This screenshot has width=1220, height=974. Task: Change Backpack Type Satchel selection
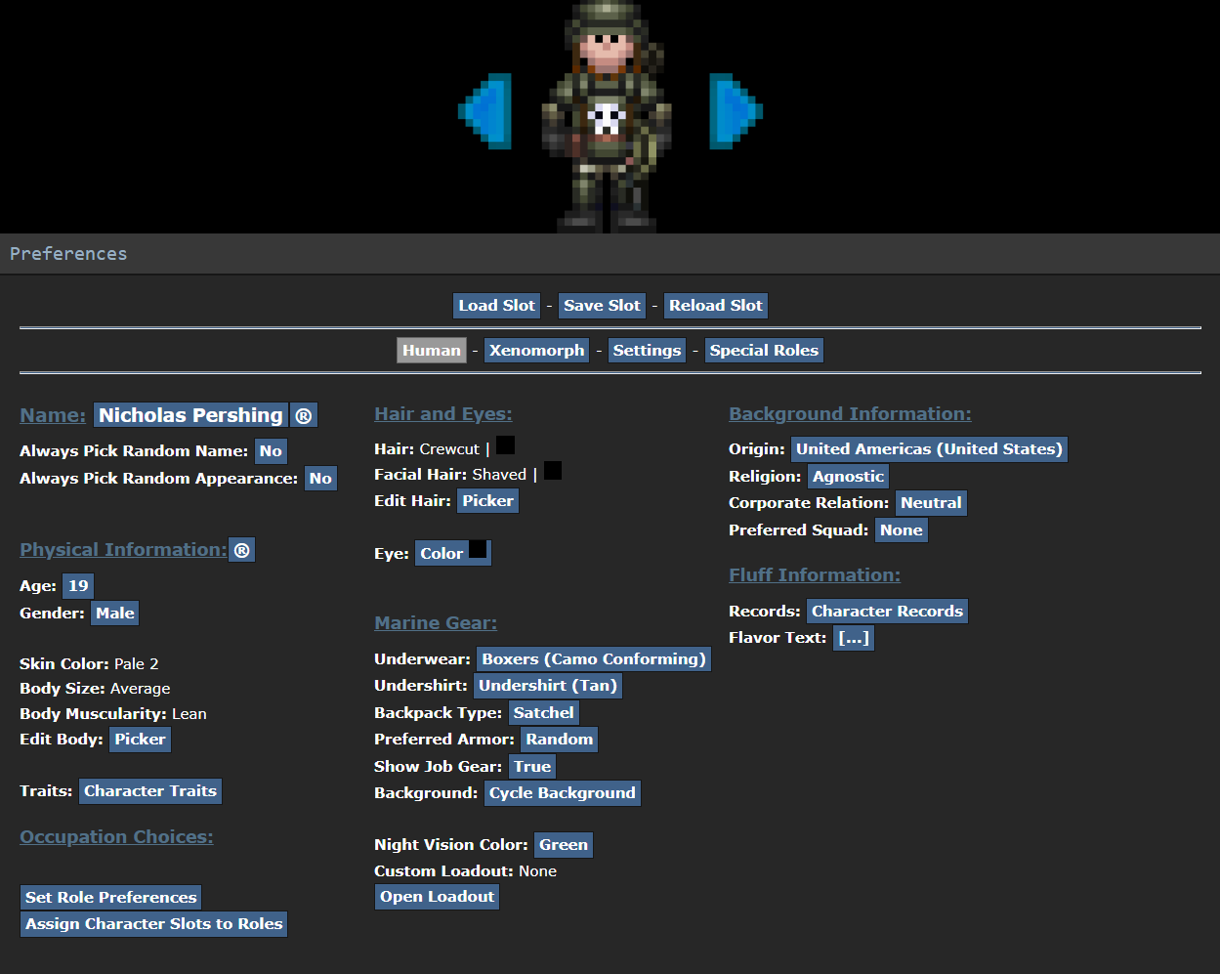pos(544,713)
